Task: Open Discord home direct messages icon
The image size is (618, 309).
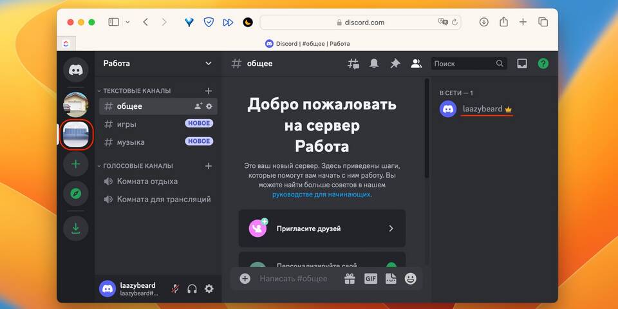Action: 76,70
